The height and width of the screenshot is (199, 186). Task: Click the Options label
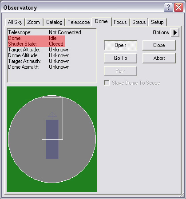(161, 32)
